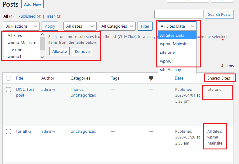This screenshot has height=164, width=239.
Task: Focus the search posts text field
Action: (x=179, y=14)
